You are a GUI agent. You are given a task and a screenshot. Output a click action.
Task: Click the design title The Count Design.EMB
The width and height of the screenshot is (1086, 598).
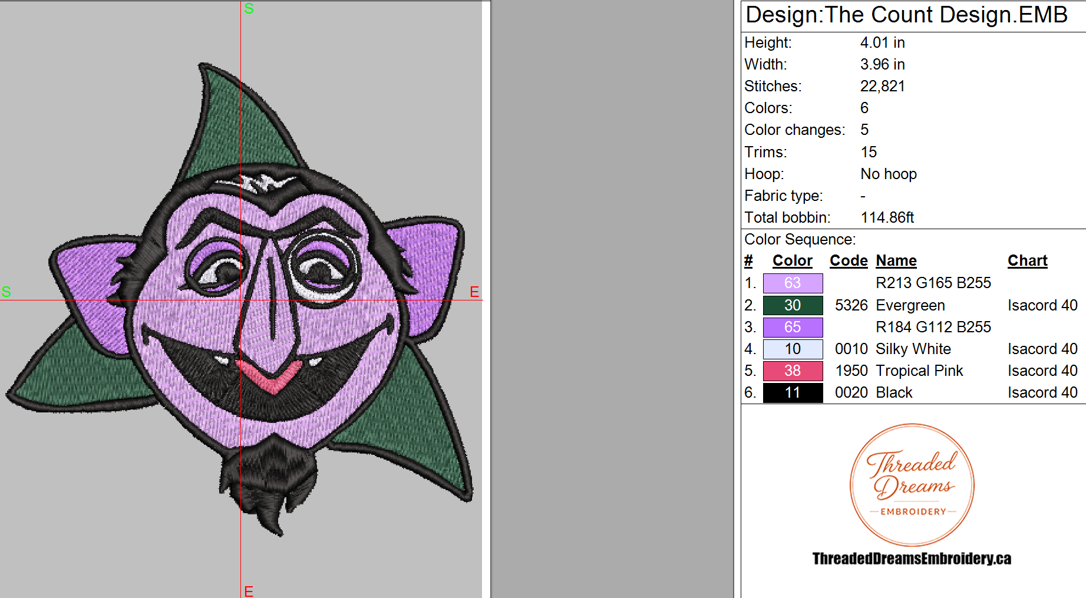click(906, 15)
